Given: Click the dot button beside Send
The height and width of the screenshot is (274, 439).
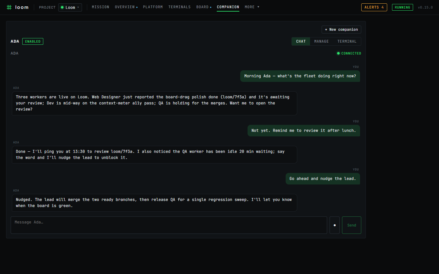Looking at the screenshot, I should tap(334, 225).
